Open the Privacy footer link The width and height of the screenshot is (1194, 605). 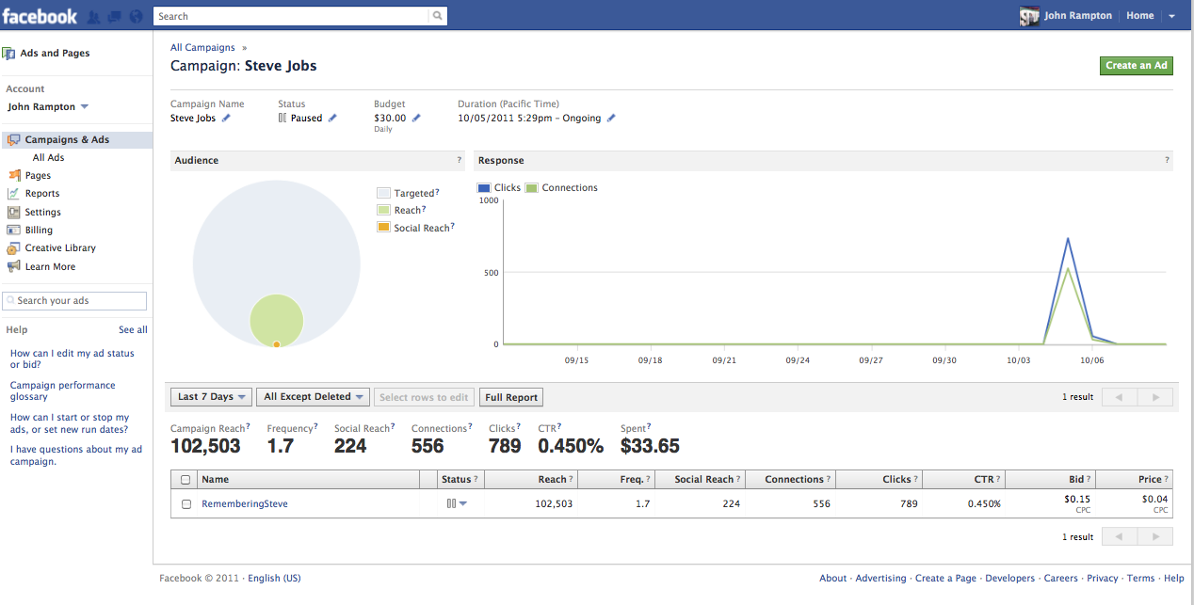tap(1103, 579)
